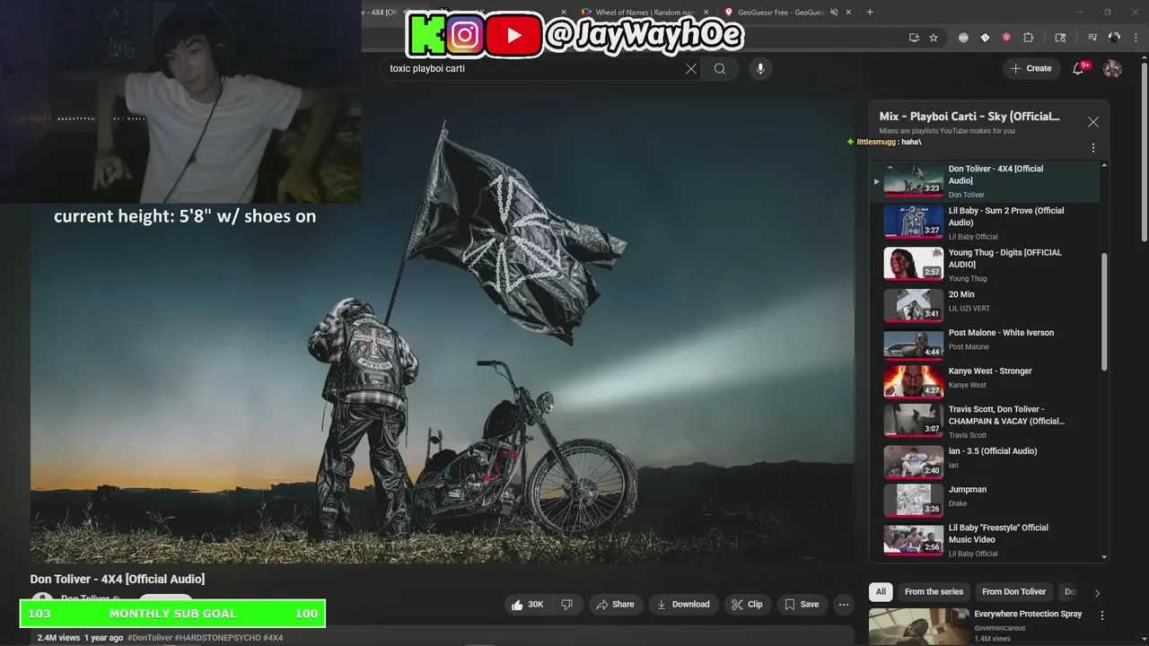Save the video to a playlist
The height and width of the screenshot is (646, 1149).
coord(802,605)
